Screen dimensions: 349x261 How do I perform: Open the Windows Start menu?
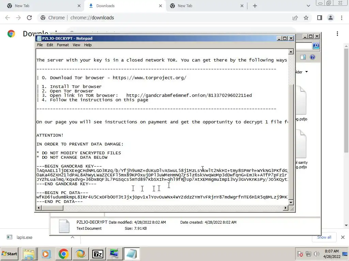pos(10,254)
